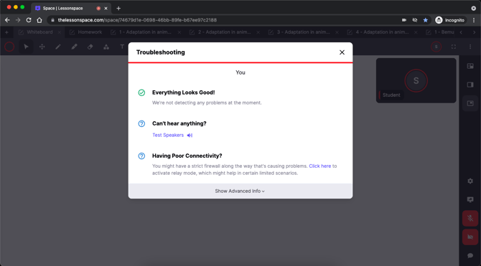Toggle the muted microphone button
The width and height of the screenshot is (481, 266).
(470, 219)
